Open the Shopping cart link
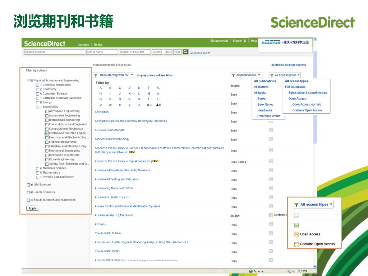This screenshot has width=368, height=276. (x=219, y=41)
